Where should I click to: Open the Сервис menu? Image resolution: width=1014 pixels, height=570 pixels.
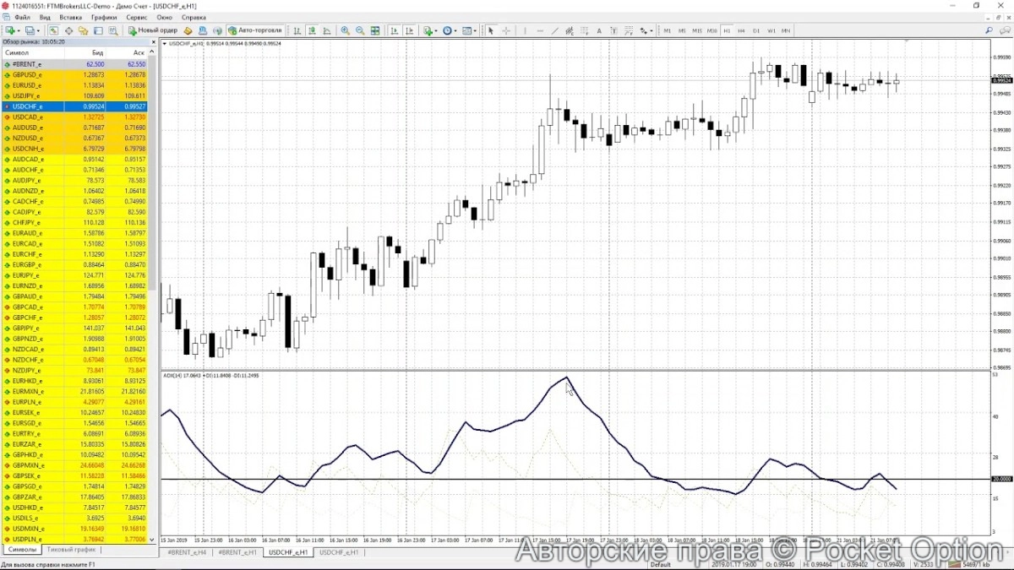[135, 17]
